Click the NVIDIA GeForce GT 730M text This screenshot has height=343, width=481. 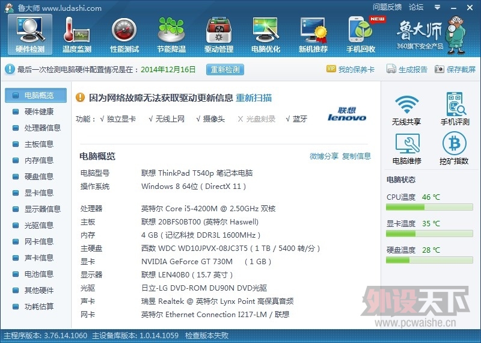(206, 262)
